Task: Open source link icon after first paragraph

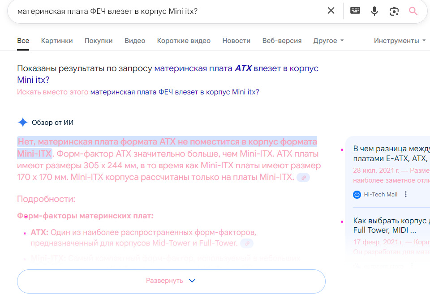Action: coord(303,178)
